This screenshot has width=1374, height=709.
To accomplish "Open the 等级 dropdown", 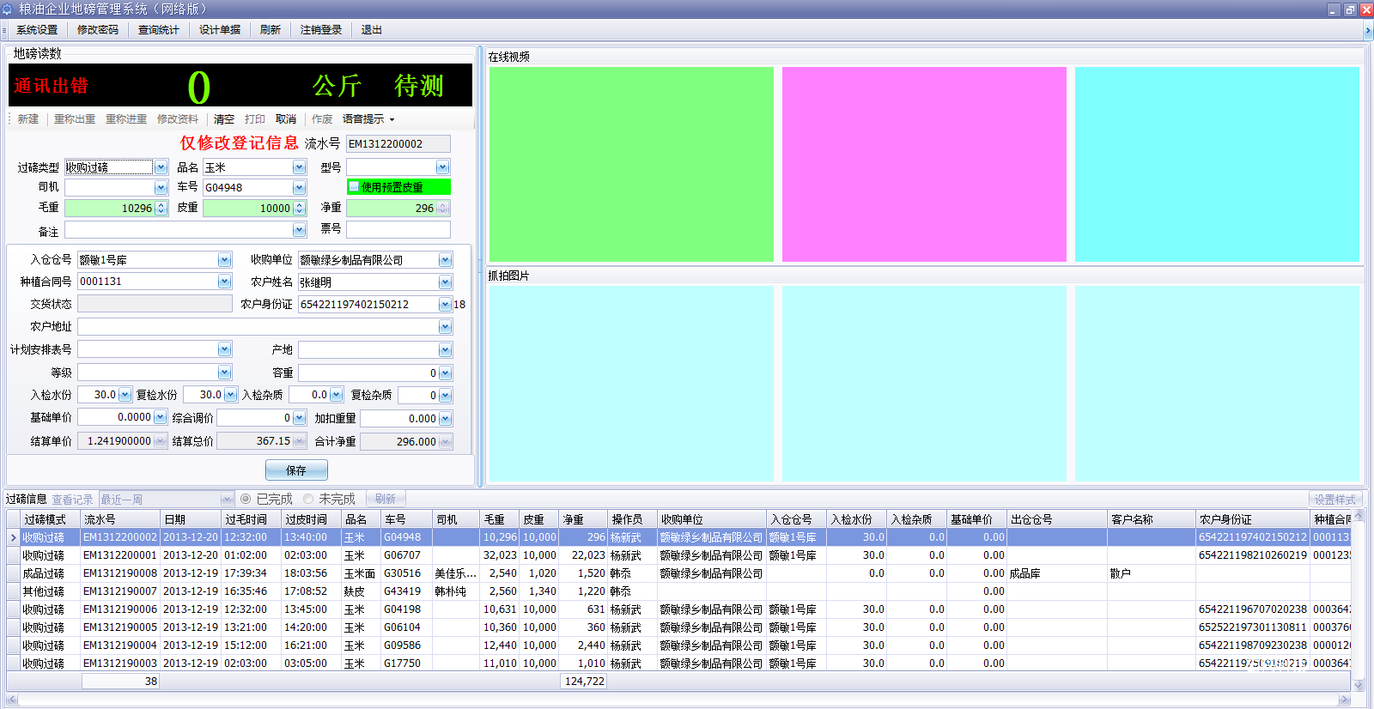I will [224, 372].
